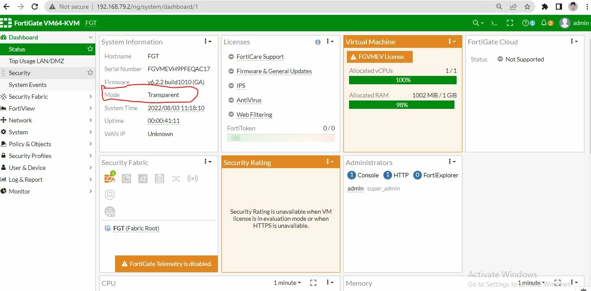Open Administrators widget options menu
Screen dimensions: 591x291
pos(452,162)
